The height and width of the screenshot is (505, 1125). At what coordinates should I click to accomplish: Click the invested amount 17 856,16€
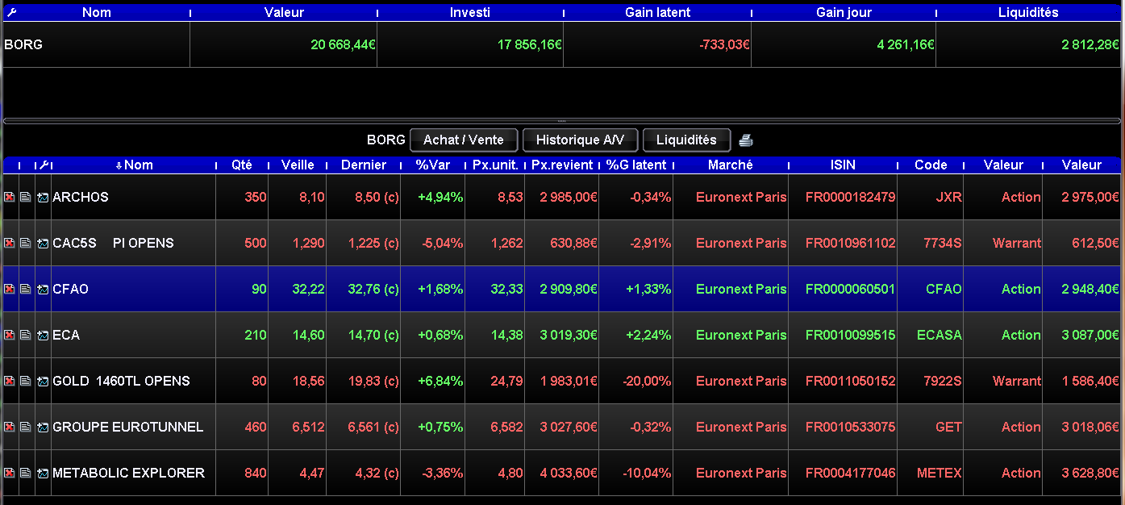(x=530, y=45)
